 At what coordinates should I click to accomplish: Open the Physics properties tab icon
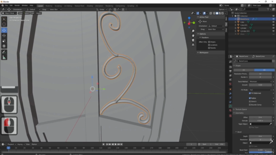[x=230, y=98]
